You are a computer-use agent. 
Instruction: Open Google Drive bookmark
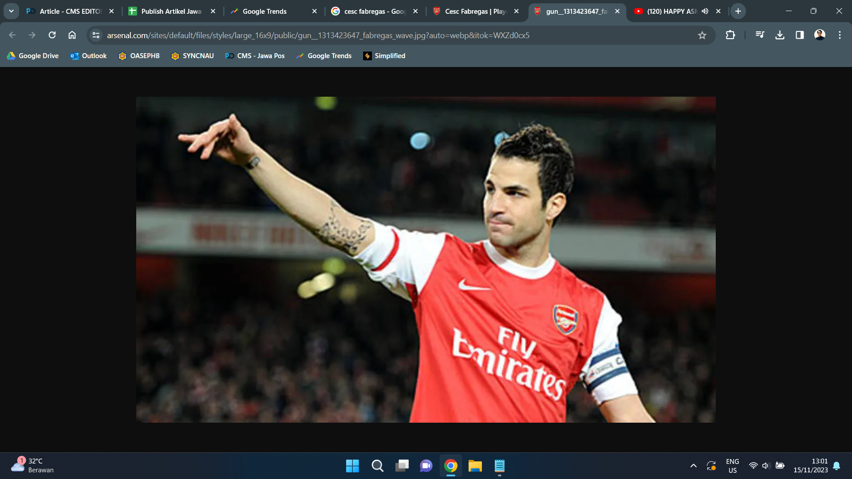pos(33,56)
